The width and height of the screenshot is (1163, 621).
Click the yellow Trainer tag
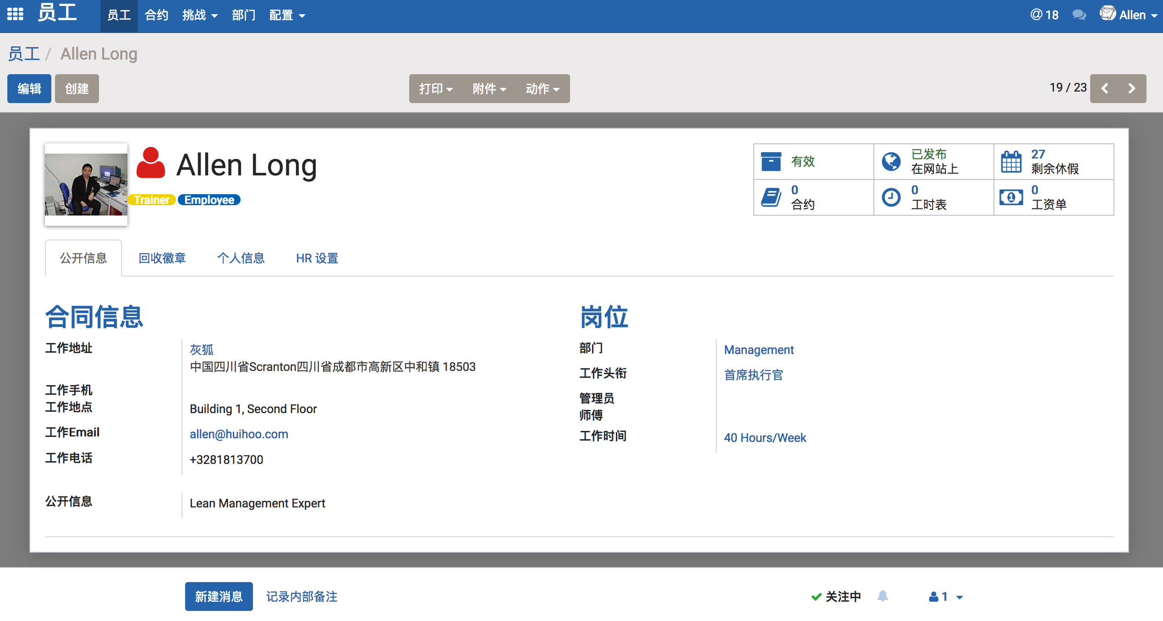[x=152, y=200]
